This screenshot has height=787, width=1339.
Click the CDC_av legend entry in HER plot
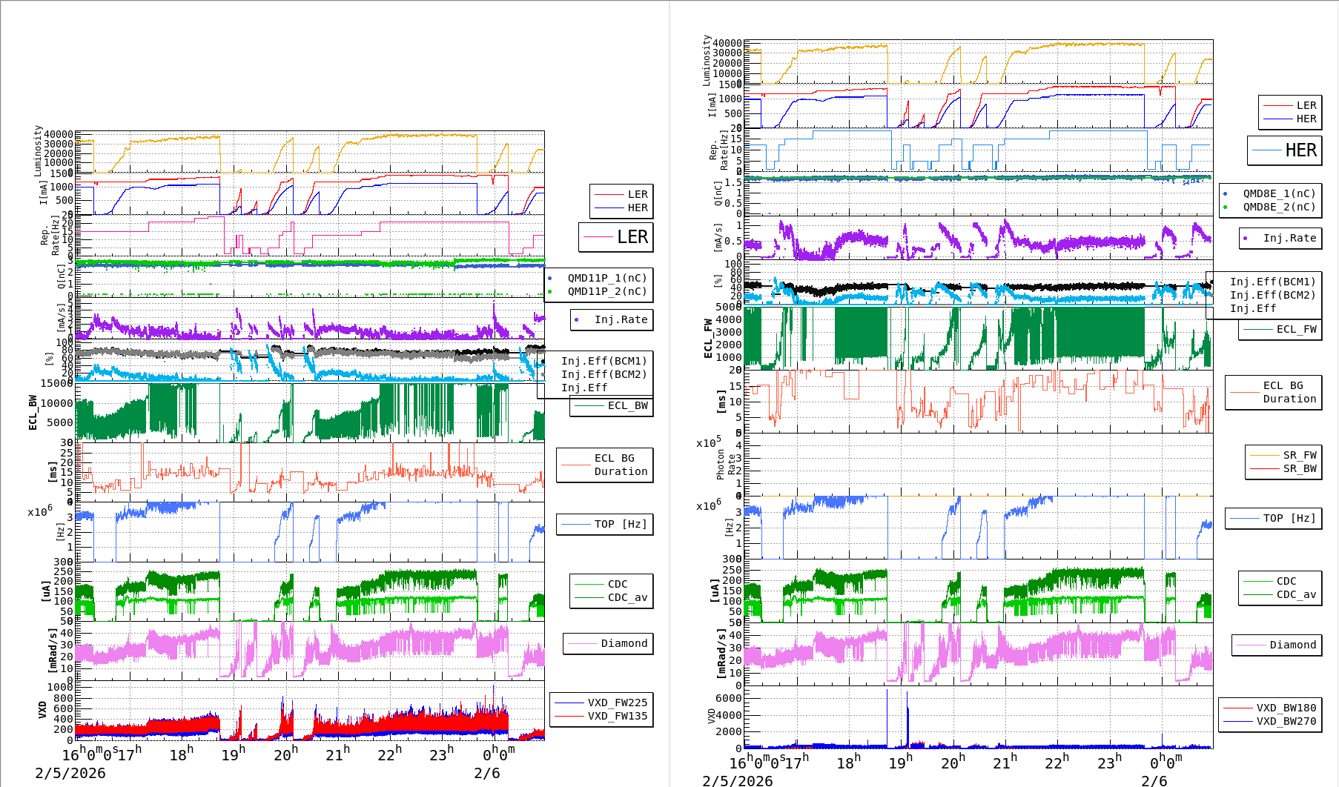pos(1280,594)
